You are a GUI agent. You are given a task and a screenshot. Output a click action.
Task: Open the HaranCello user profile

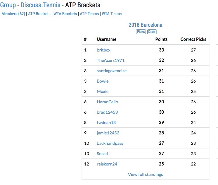click(x=107, y=102)
